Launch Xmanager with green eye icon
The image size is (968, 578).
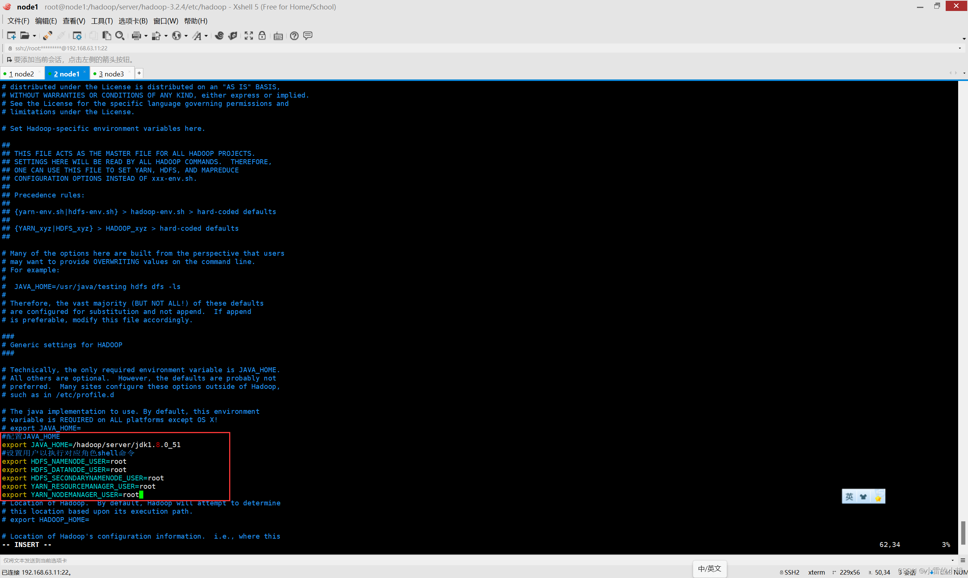click(x=233, y=36)
